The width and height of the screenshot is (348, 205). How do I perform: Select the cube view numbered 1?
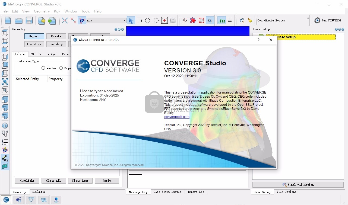click(x=5, y=100)
